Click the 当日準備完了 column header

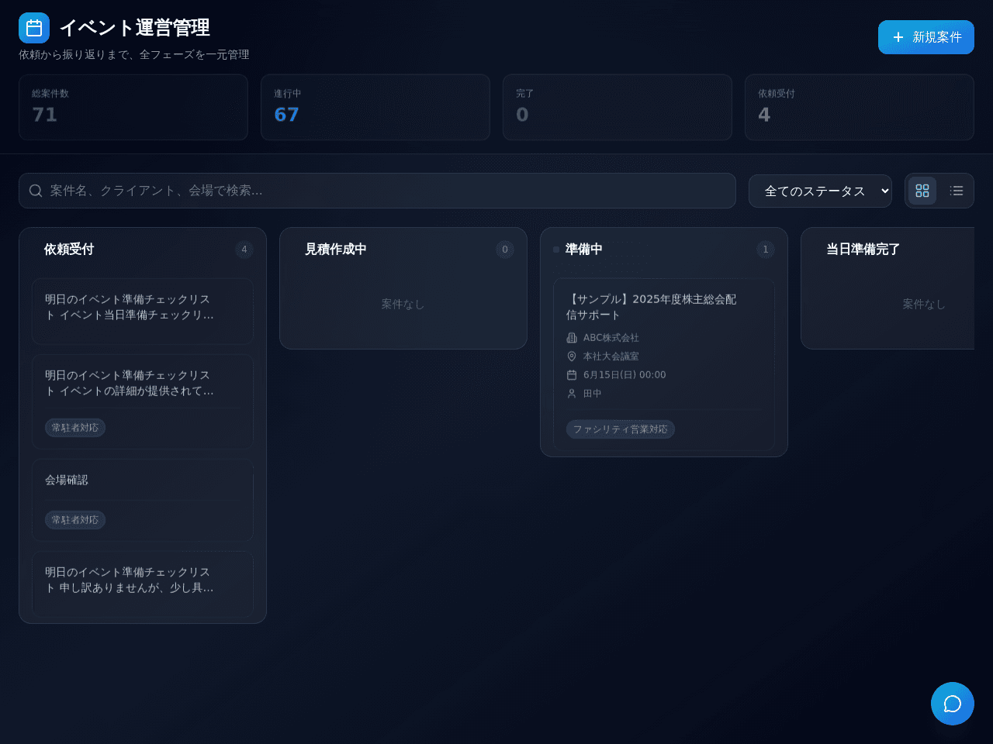(863, 250)
